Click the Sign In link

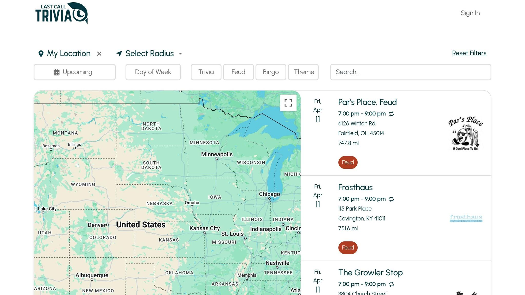[x=470, y=13]
